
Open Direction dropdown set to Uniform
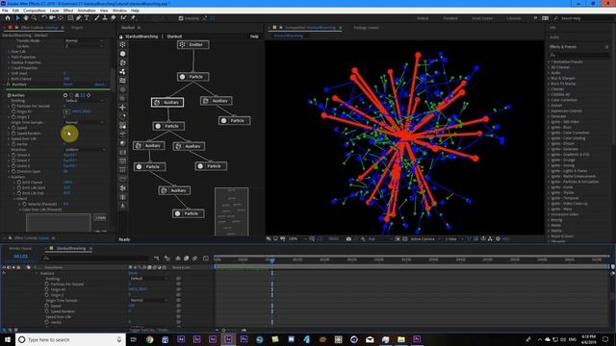(x=84, y=150)
